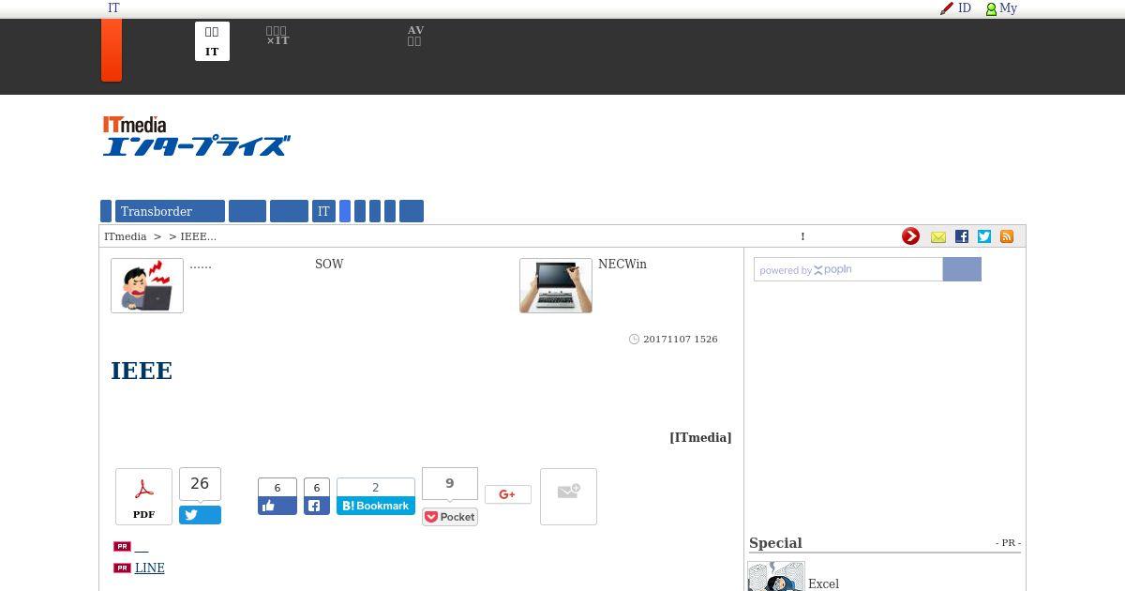Click the IEEE article headline
Screen dimensions: 1125x591
(142, 371)
